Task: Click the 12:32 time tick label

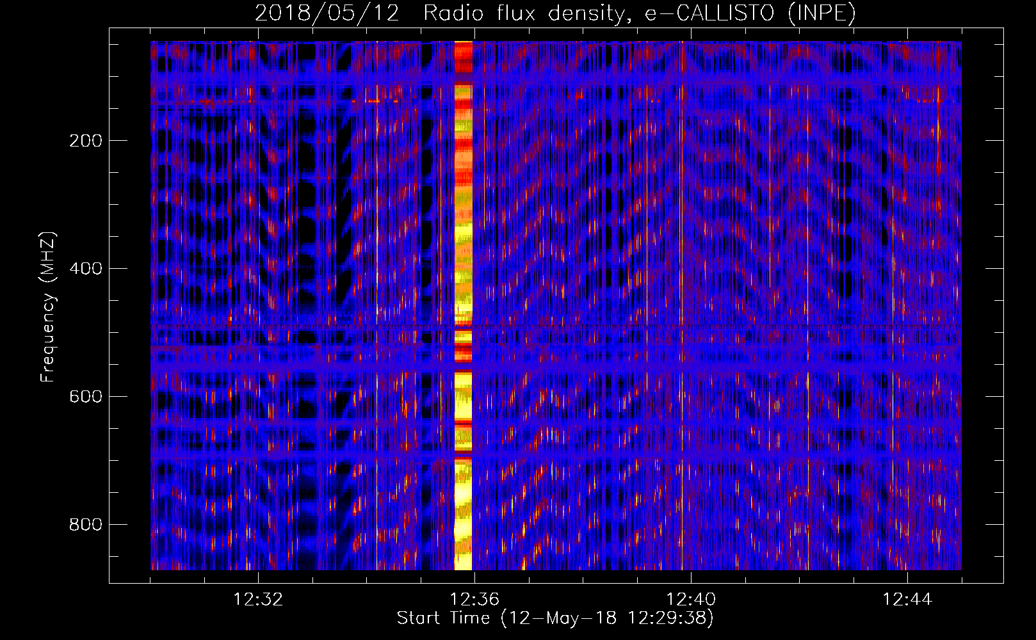Action: 258,600
